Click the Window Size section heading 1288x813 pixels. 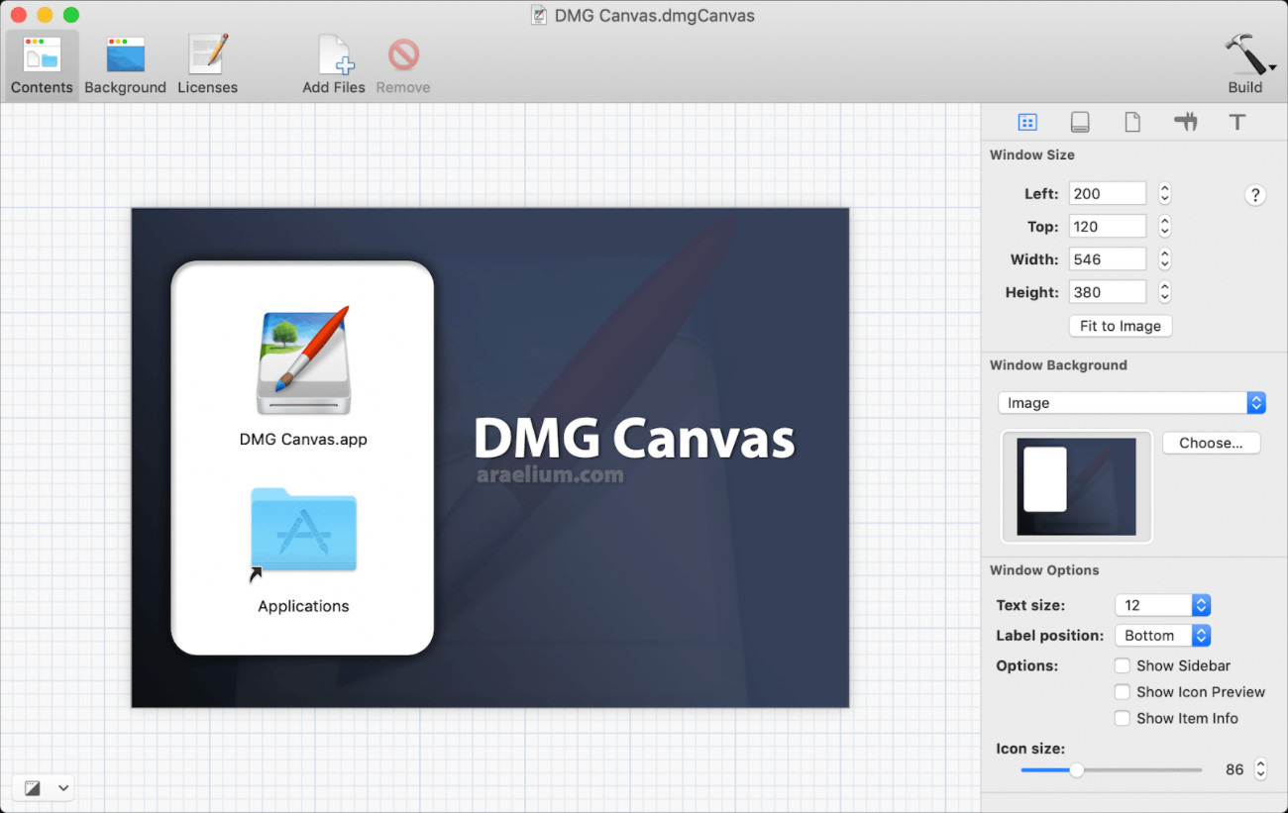point(1032,155)
